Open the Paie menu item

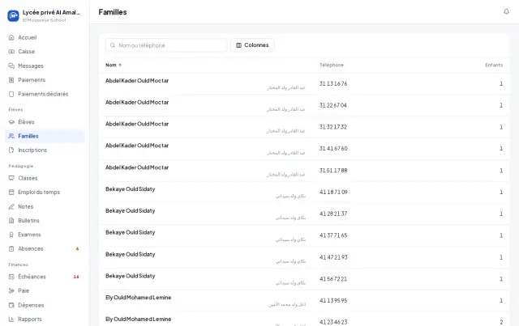coord(45,290)
